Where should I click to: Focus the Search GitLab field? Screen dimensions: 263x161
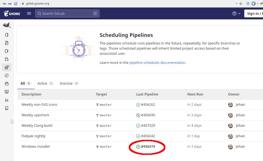tap(67, 13)
